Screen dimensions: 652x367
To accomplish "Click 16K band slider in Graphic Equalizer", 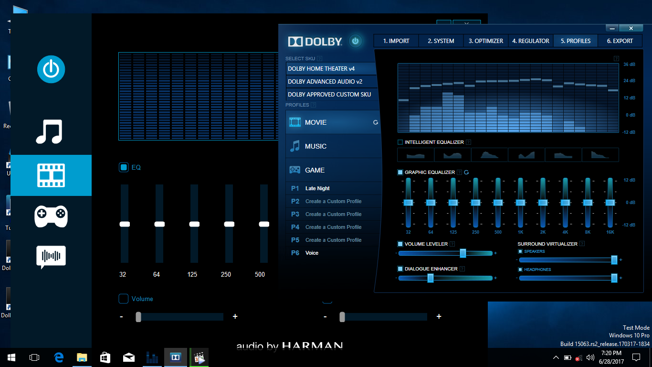I will click(x=610, y=203).
